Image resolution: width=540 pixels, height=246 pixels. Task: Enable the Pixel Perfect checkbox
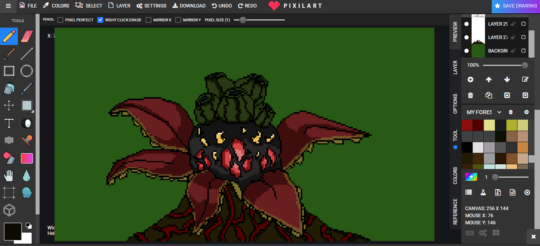point(60,20)
